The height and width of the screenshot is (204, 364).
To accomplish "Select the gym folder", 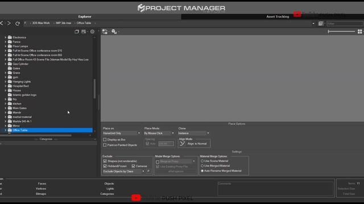I will click(15, 77).
